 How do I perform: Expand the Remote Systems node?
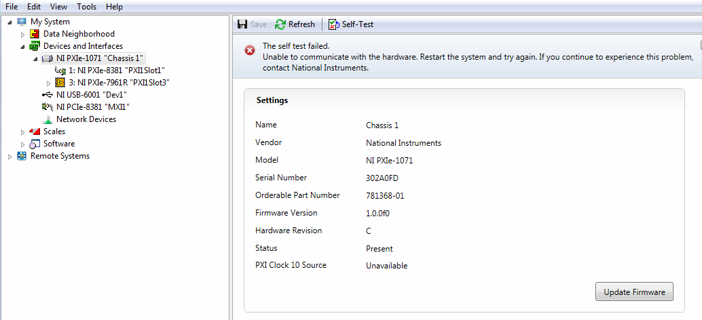10,157
